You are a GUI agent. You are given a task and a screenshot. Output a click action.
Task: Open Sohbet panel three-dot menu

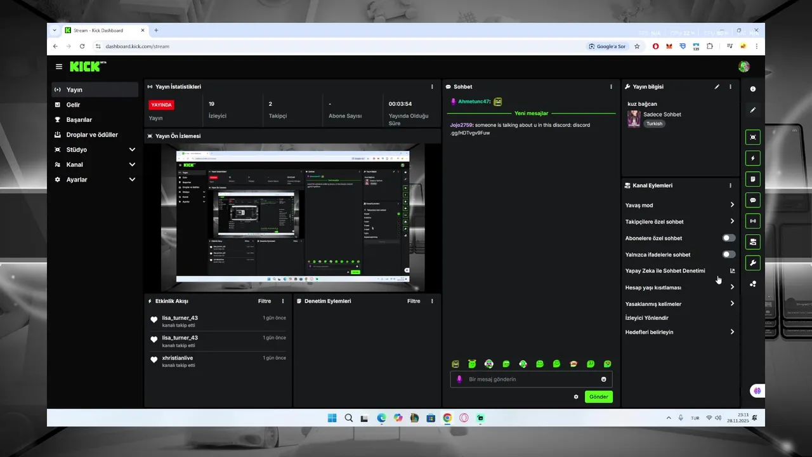click(x=612, y=87)
